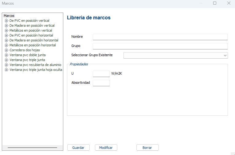The width and height of the screenshot is (235, 155).
Task: Click into the Grupo input field
Action: tap(160, 46)
